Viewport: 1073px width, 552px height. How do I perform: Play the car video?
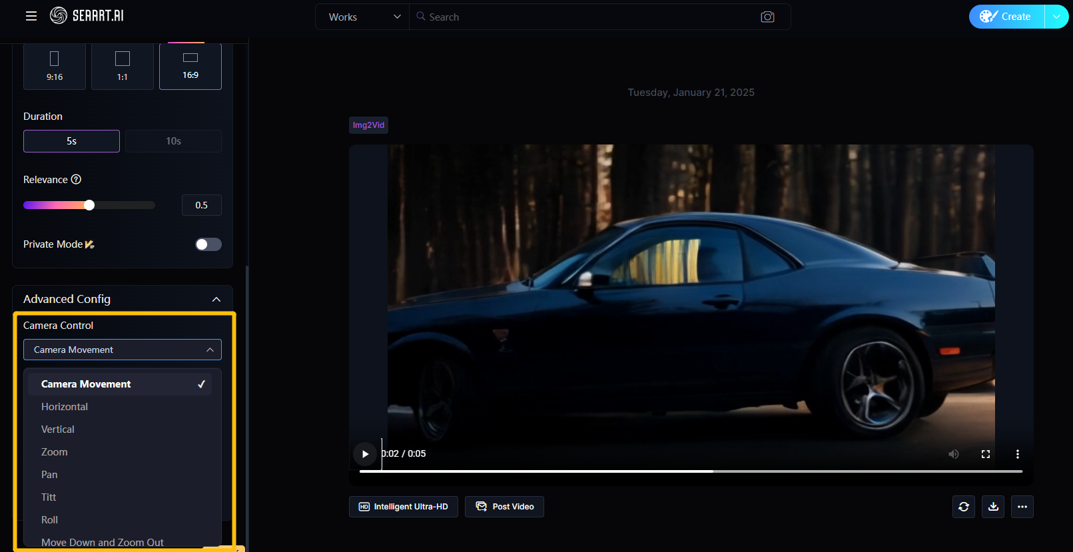(365, 454)
